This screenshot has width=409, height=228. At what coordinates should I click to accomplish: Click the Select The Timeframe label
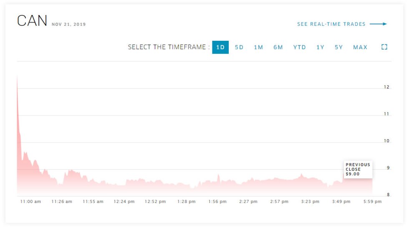coord(169,48)
